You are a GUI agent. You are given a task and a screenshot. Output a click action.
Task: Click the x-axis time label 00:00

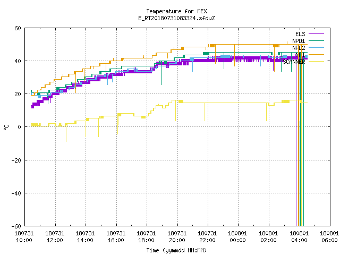(238, 240)
